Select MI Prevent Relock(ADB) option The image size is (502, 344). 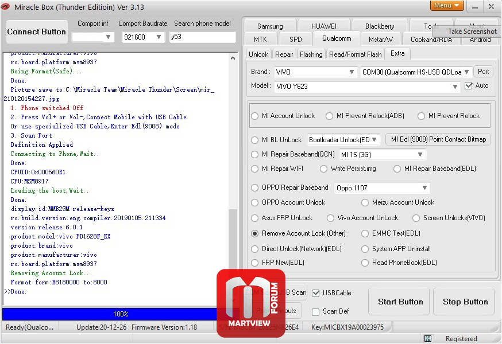330,116
